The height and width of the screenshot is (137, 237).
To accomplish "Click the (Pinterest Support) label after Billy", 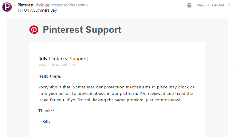I will point(69,59).
